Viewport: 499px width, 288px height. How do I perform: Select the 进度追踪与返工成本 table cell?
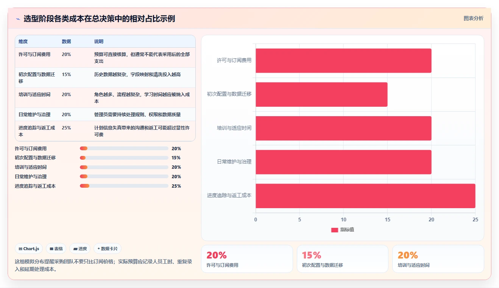click(x=37, y=131)
